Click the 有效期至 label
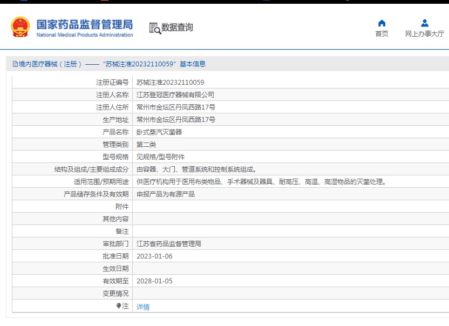This screenshot has height=326, width=449. tap(115, 281)
